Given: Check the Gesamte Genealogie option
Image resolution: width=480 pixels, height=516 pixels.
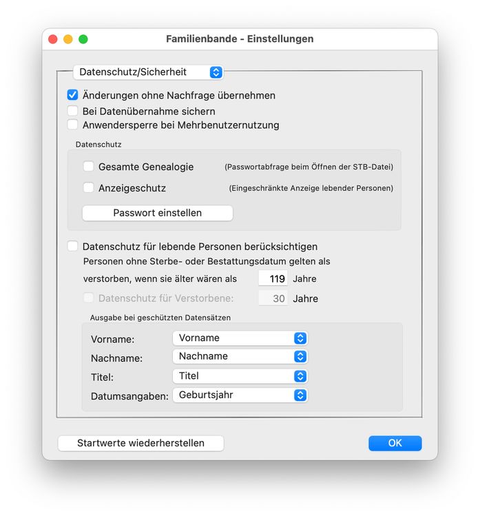Looking at the screenshot, I should 89,166.
